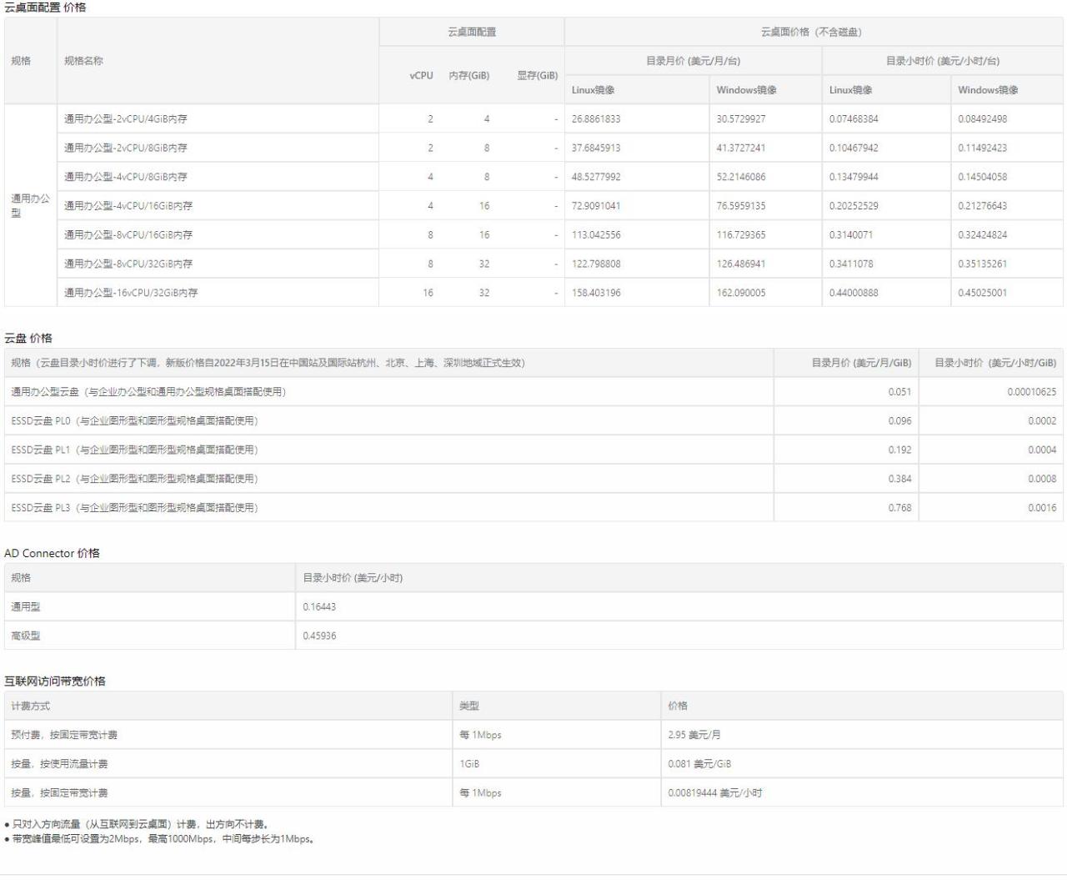Select the 通用办公型-2vCPU/8GiB内存 spec name
The image size is (1067, 880).
tap(126, 148)
